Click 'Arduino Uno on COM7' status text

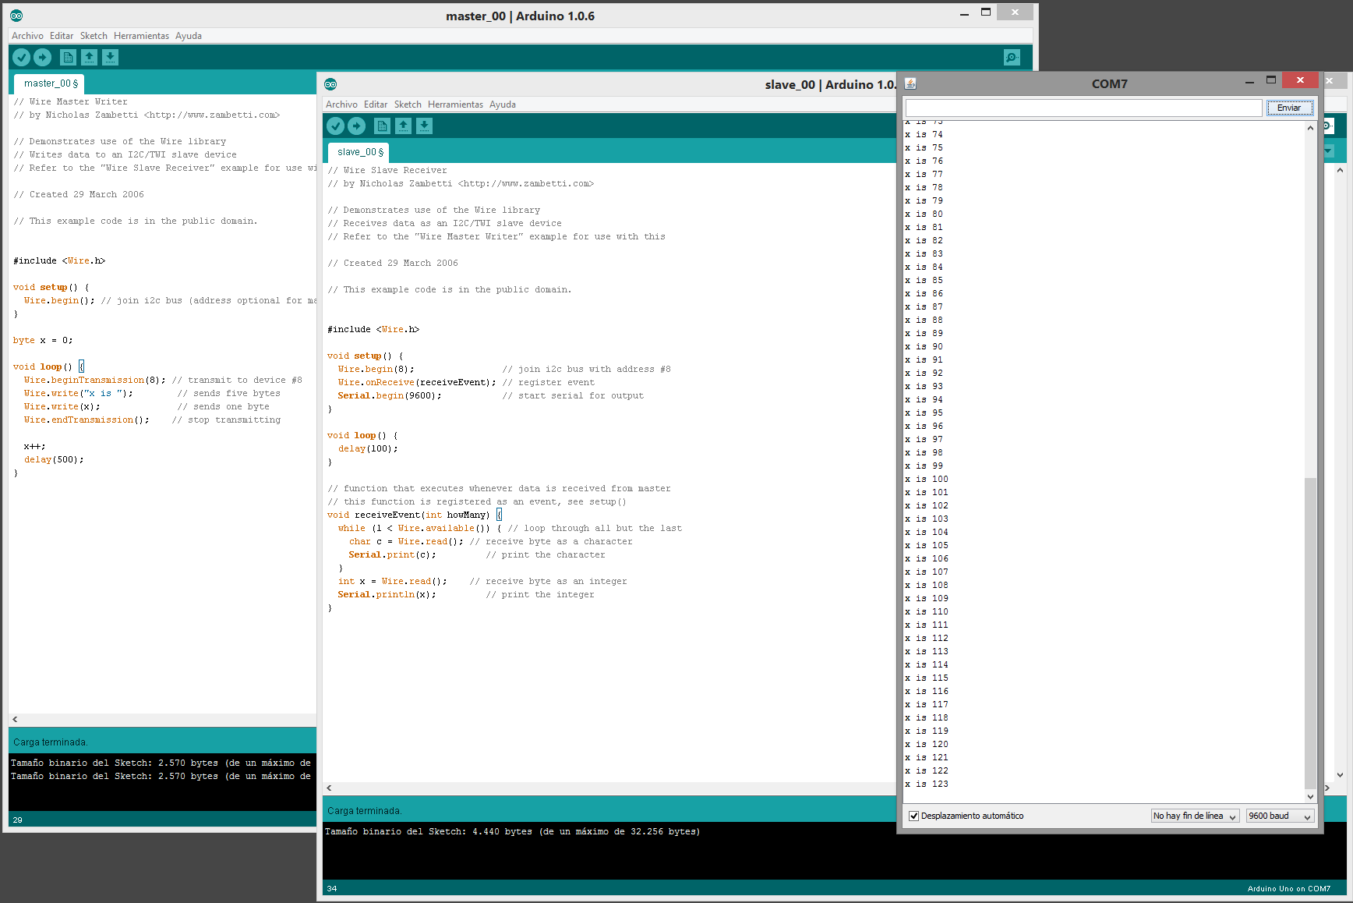pyautogui.click(x=1288, y=888)
